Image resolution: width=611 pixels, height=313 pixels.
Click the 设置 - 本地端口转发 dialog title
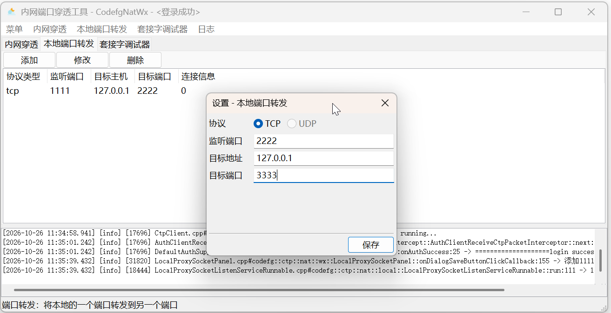(249, 103)
